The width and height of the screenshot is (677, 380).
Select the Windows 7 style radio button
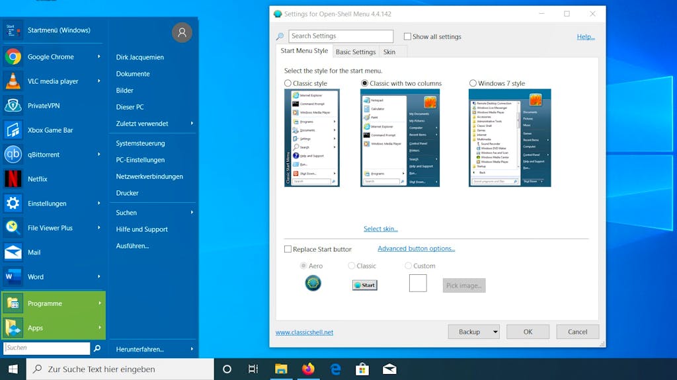click(473, 83)
